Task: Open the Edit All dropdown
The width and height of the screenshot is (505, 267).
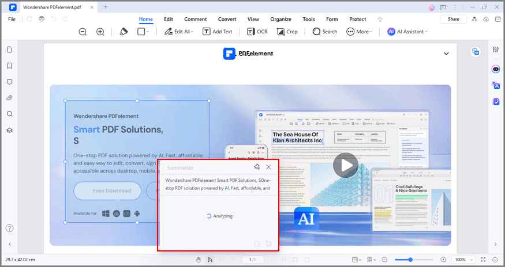Action: tap(179, 32)
